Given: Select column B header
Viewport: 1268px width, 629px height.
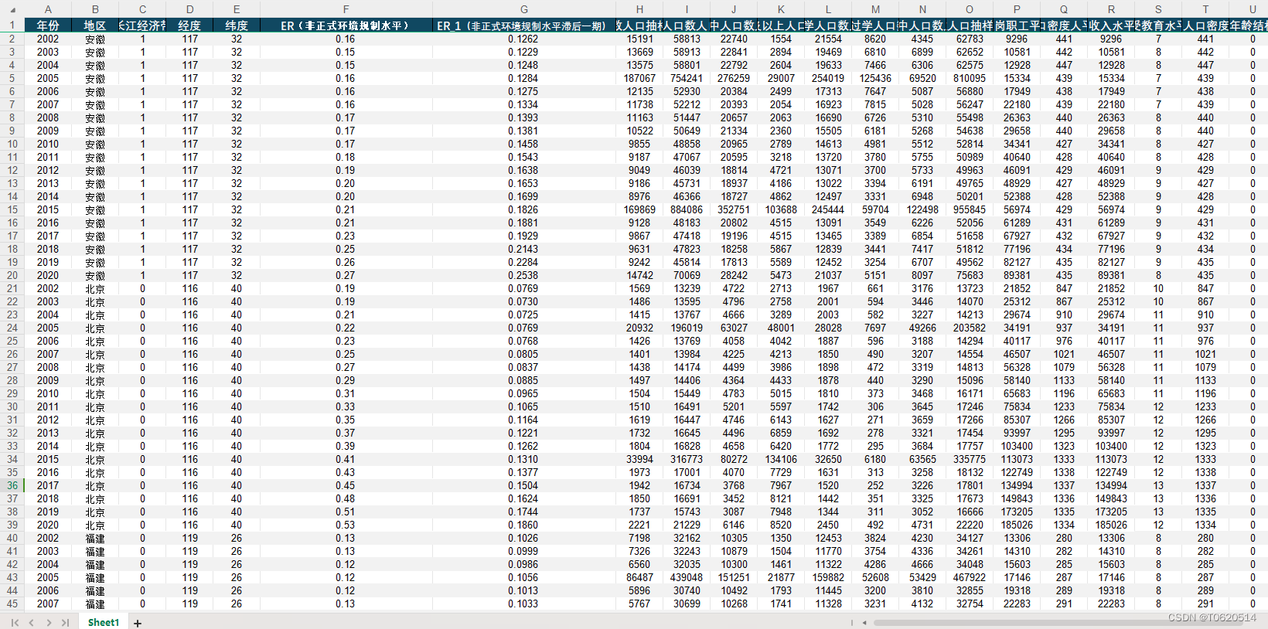Looking at the screenshot, I should 95,9.
